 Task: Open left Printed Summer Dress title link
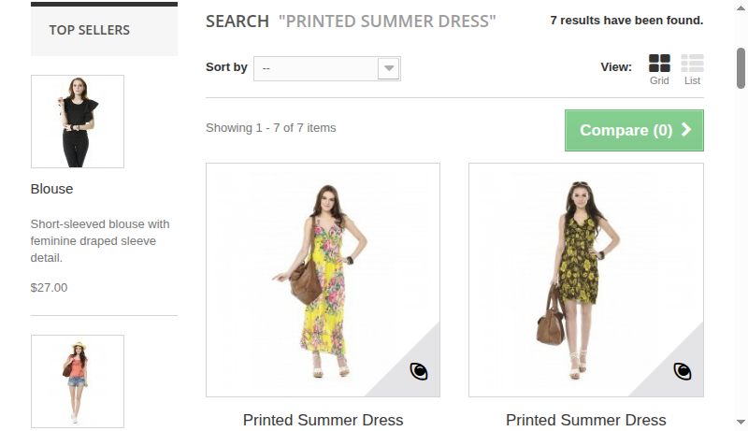pos(323,420)
